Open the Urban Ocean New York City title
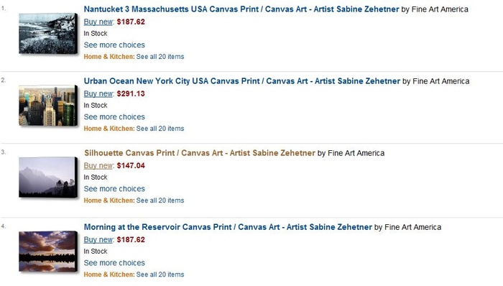This screenshot has width=503, height=286. (242, 81)
